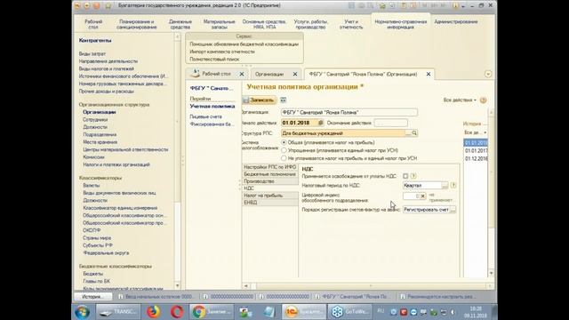Click home star icon in title bar
The height and width of the screenshot is (320, 569).
(x=108, y=6)
